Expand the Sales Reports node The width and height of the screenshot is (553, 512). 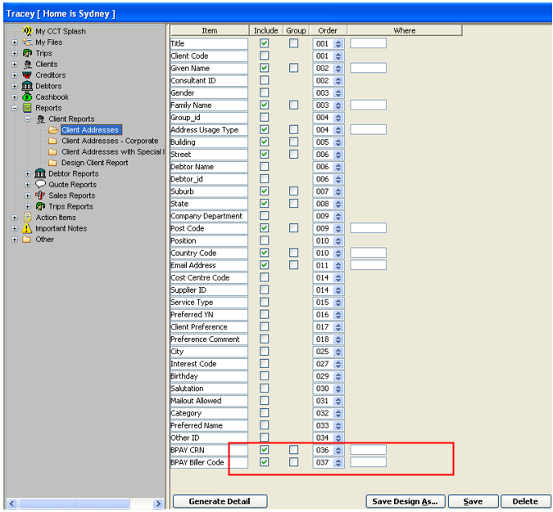pyautogui.click(x=28, y=195)
